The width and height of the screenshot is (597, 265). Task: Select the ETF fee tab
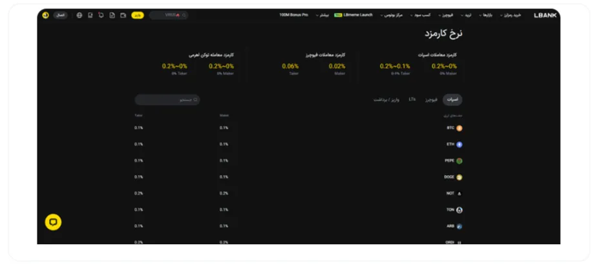412,100
